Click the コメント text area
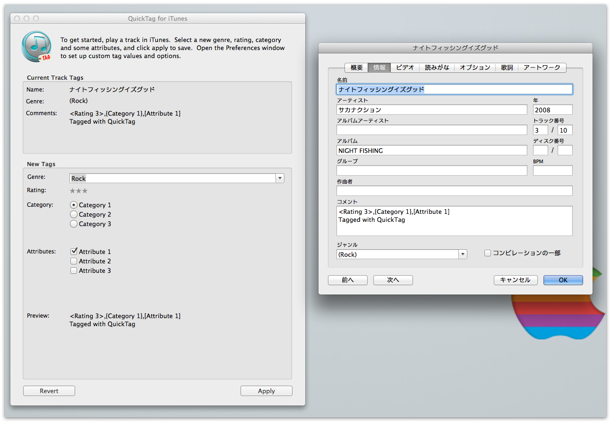Viewport: 611px width, 422px height. (455, 221)
